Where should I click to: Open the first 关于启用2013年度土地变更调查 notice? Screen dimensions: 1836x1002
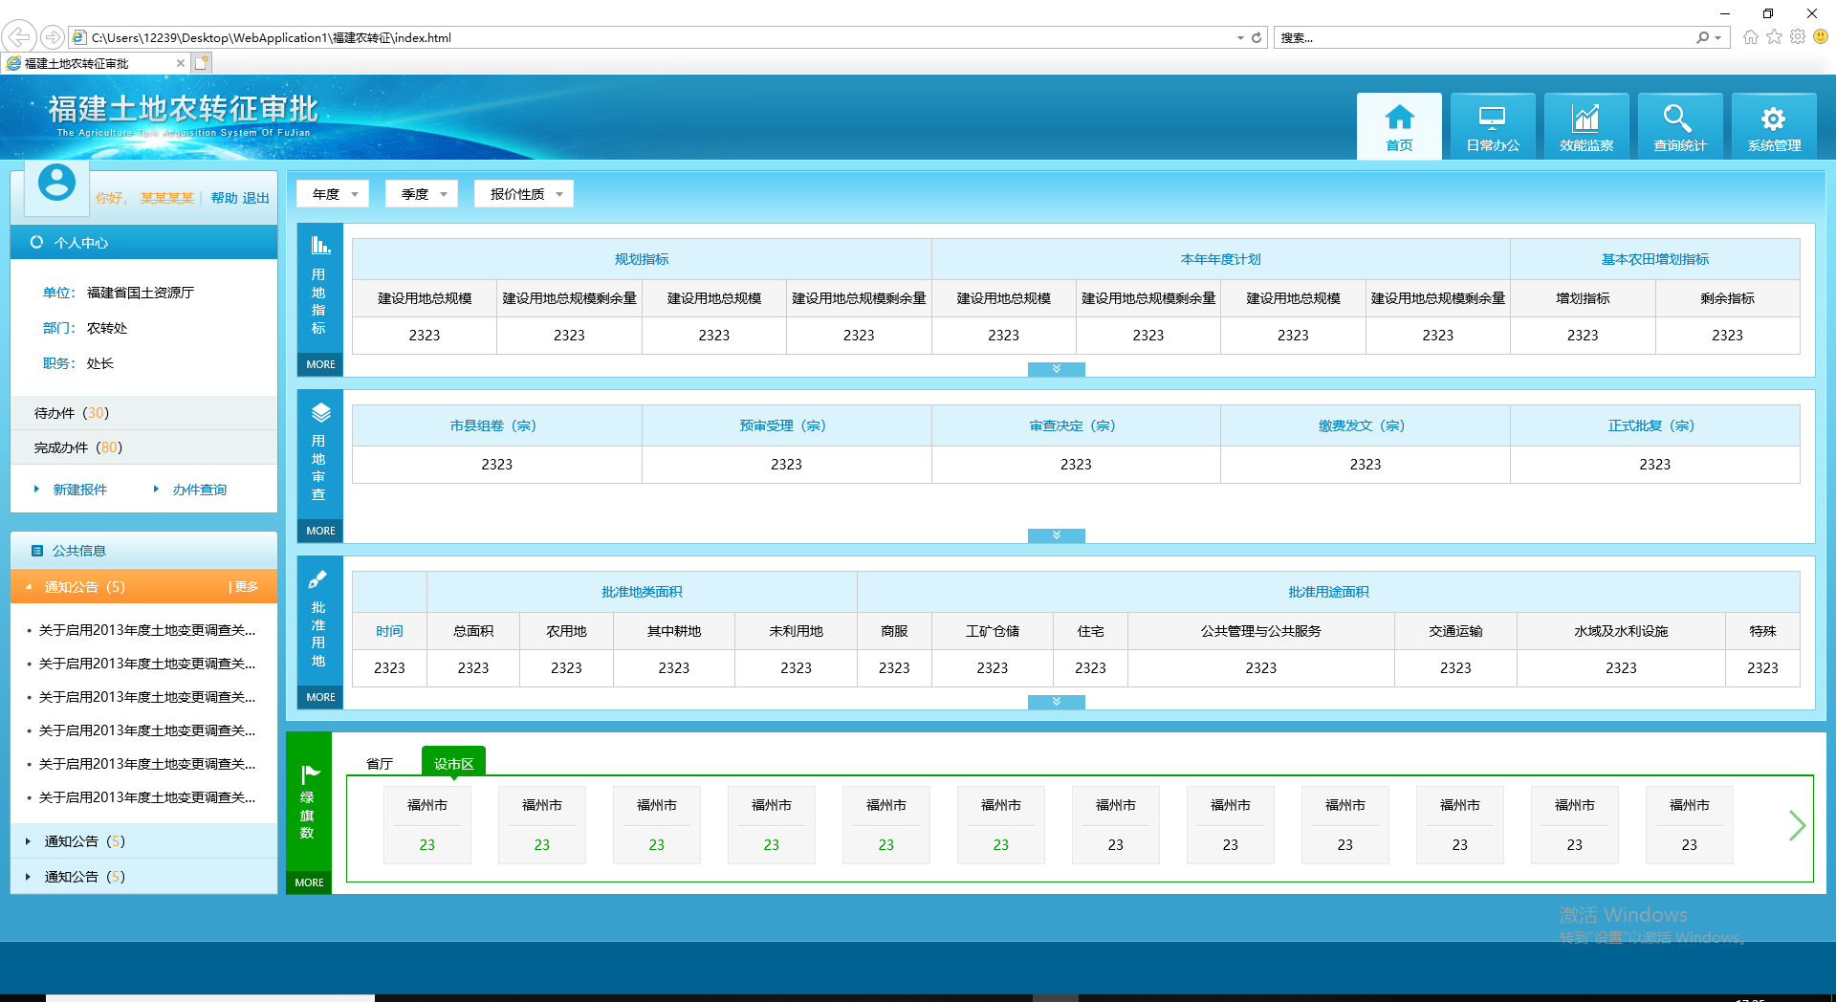[147, 630]
